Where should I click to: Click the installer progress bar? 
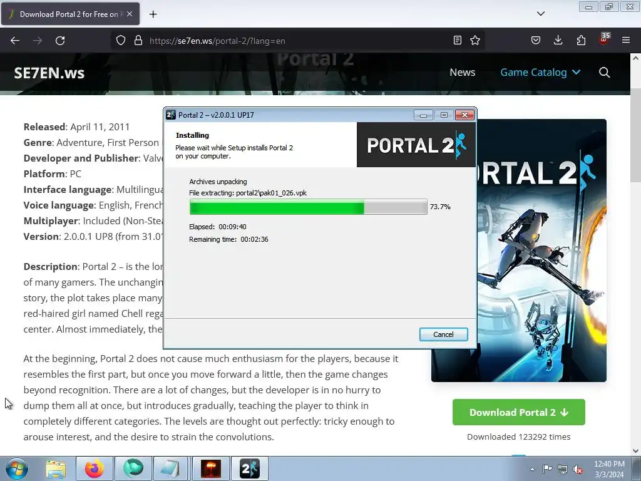point(308,207)
